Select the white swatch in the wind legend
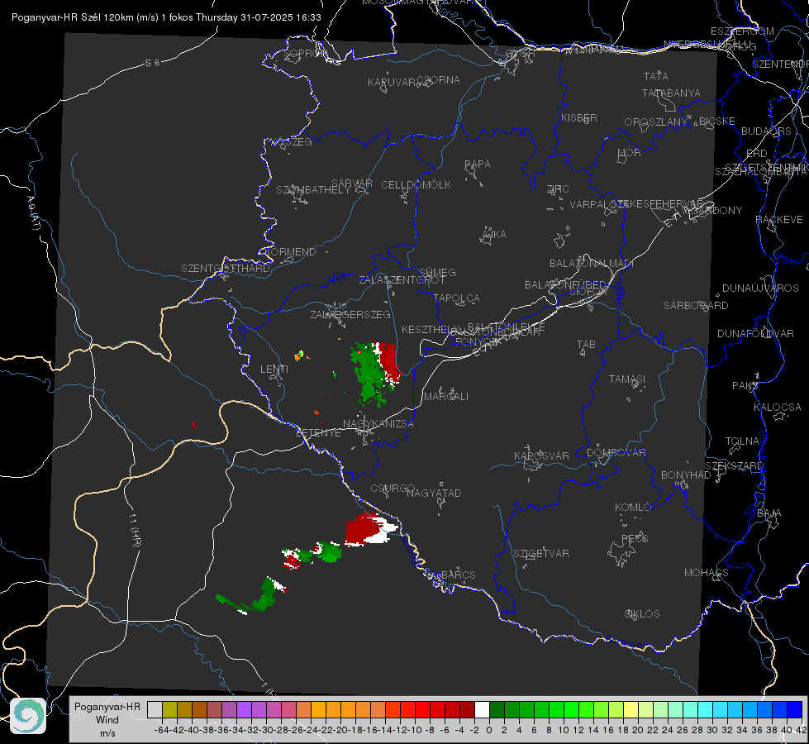Screen dimensions: 809x744 [x=482, y=709]
